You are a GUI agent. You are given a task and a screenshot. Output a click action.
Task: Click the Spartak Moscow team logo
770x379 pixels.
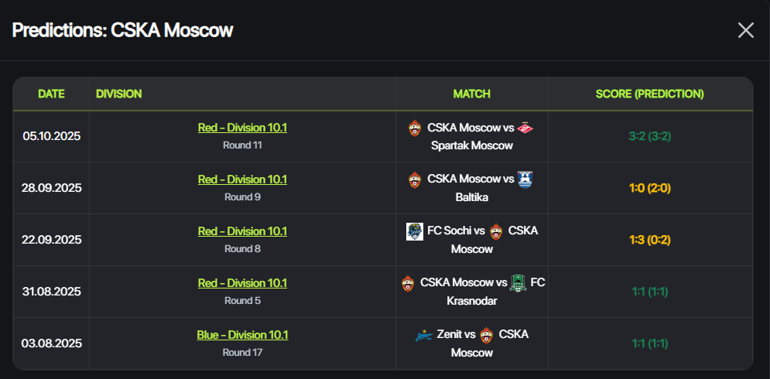click(525, 128)
